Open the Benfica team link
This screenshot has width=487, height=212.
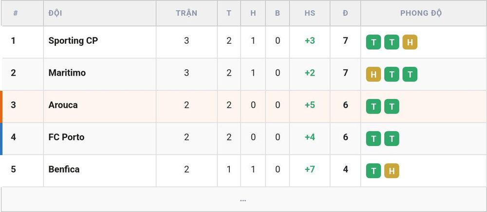tap(64, 169)
